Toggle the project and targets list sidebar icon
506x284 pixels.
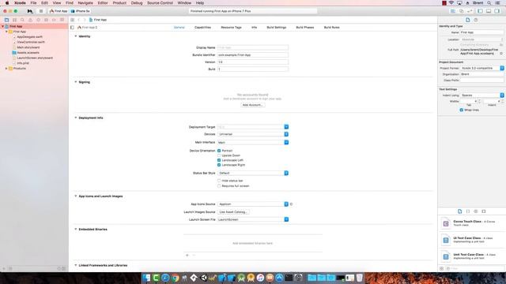[72, 28]
